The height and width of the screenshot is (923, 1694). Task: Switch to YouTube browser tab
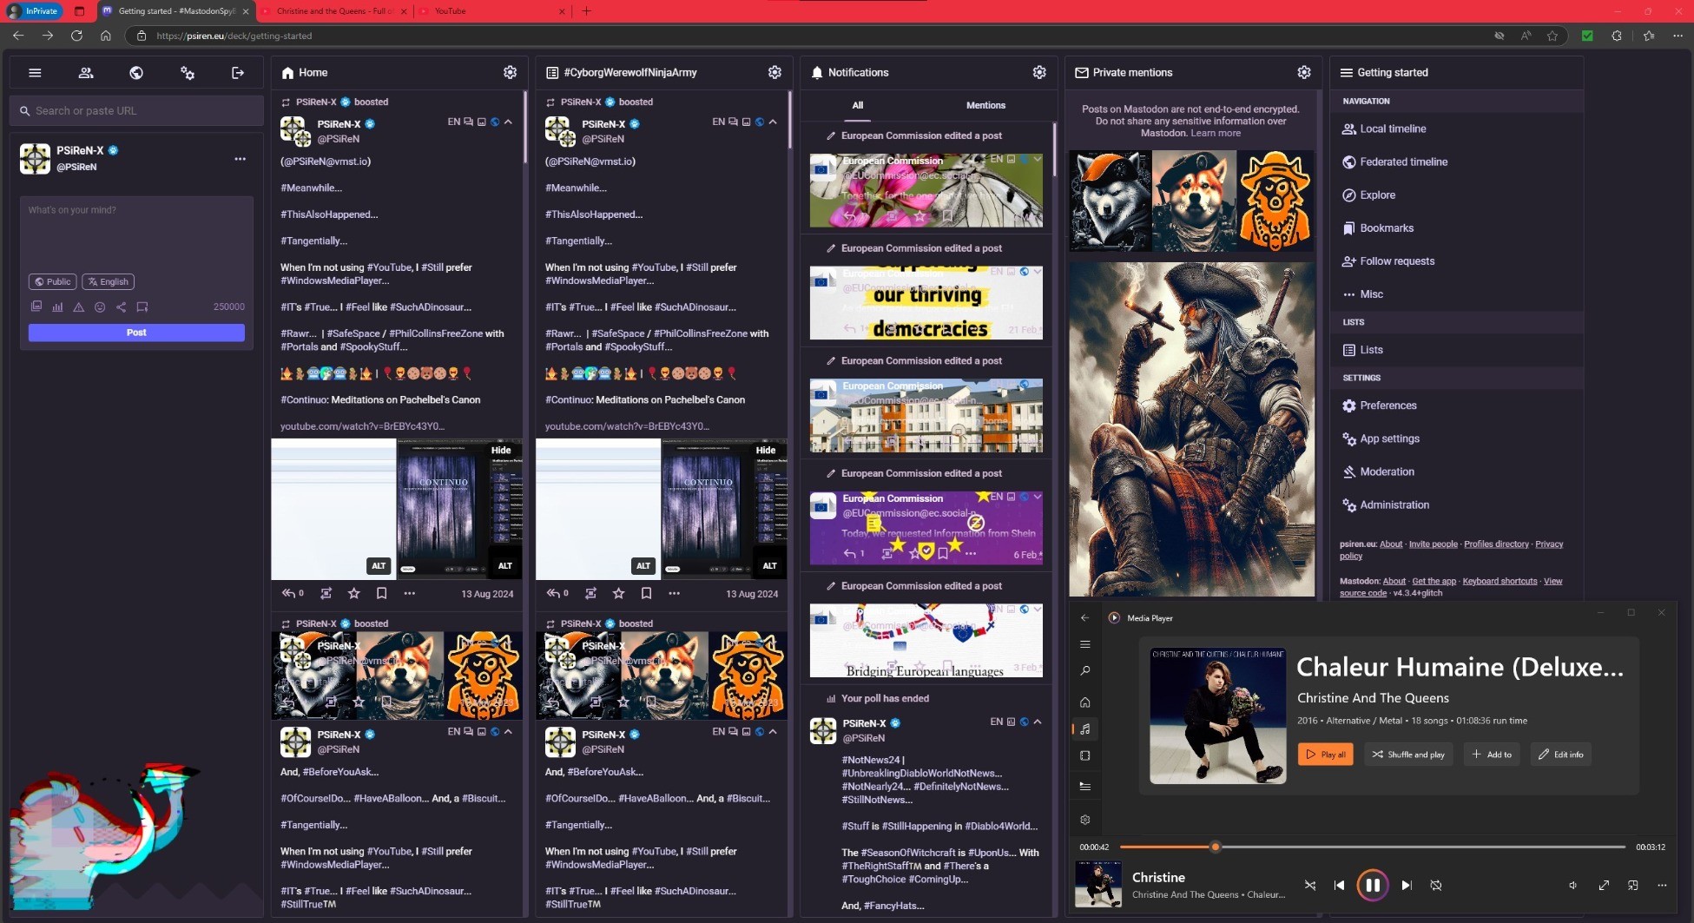[491, 11]
